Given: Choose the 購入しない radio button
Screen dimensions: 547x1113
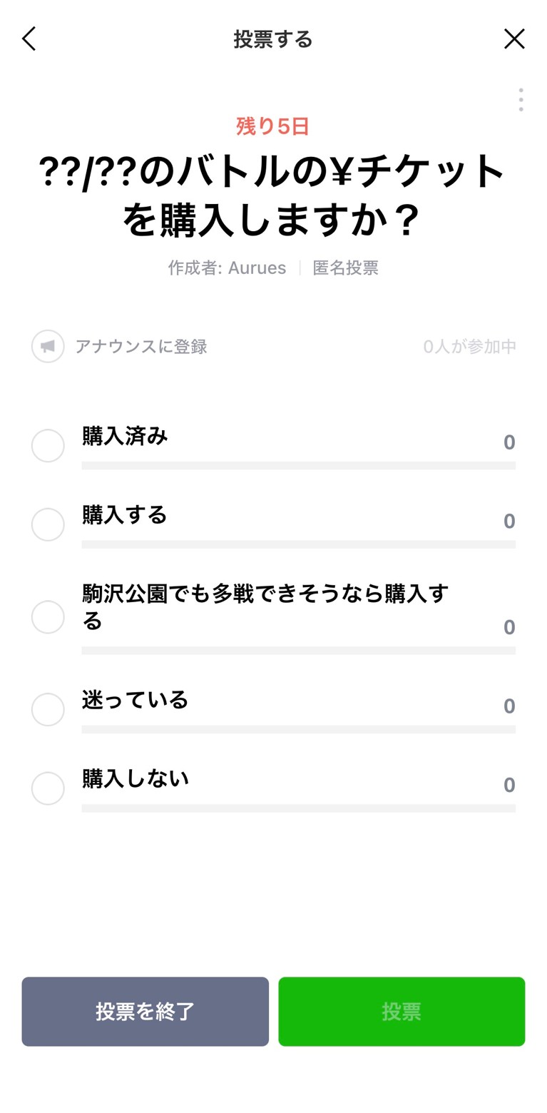Looking at the screenshot, I should [x=48, y=788].
